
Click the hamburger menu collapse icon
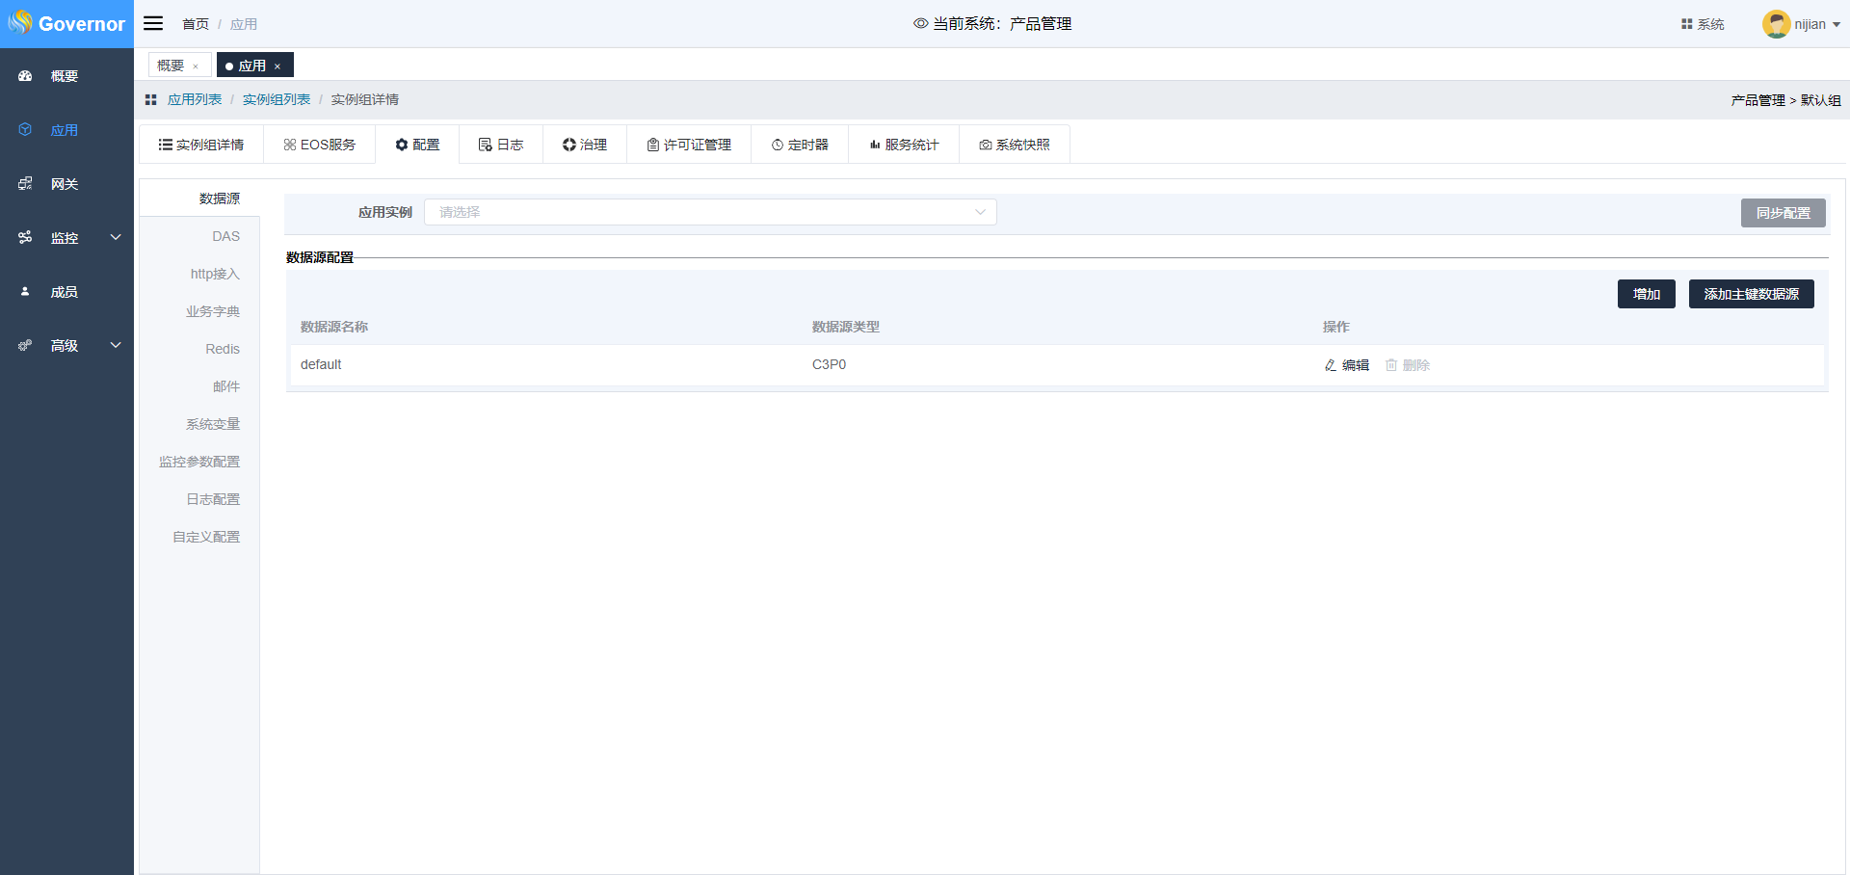click(x=153, y=23)
